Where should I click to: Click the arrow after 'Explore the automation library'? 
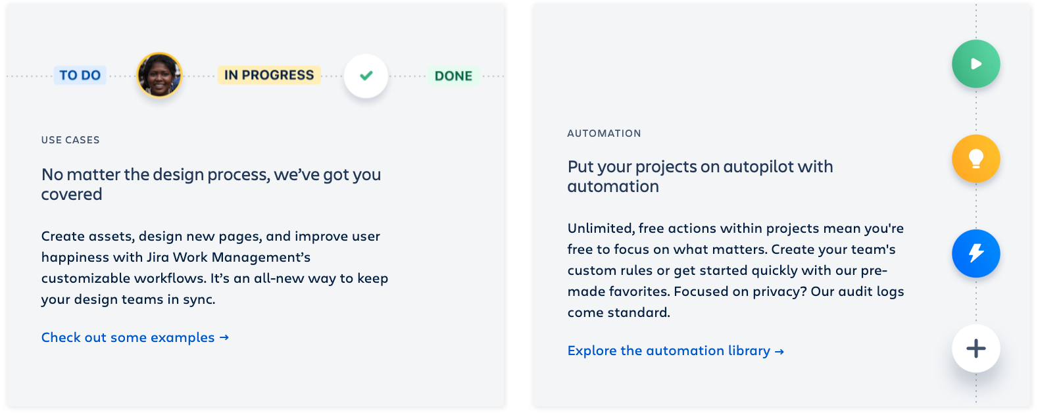click(779, 351)
